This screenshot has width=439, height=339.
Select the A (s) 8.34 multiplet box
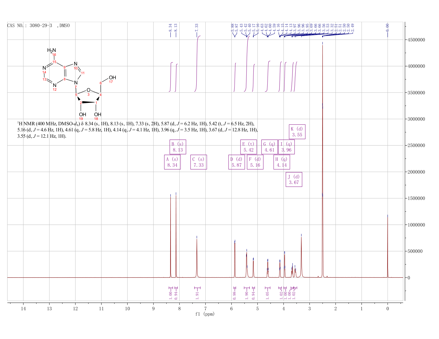tap(172, 162)
